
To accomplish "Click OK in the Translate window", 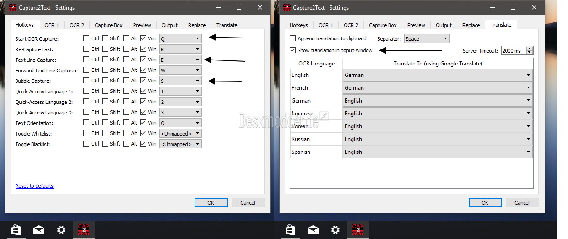I will tap(485, 202).
